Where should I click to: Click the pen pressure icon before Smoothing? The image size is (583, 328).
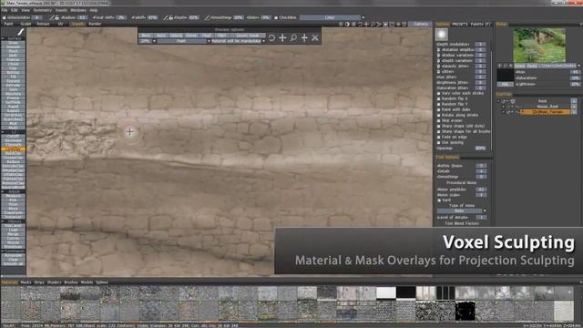coord(207,17)
